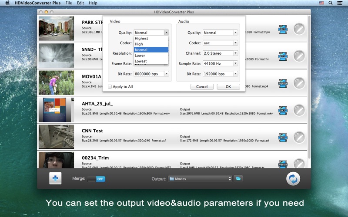Click the format icon in PARK STR row
Screen dimensions: 348x217
[x=283, y=29]
